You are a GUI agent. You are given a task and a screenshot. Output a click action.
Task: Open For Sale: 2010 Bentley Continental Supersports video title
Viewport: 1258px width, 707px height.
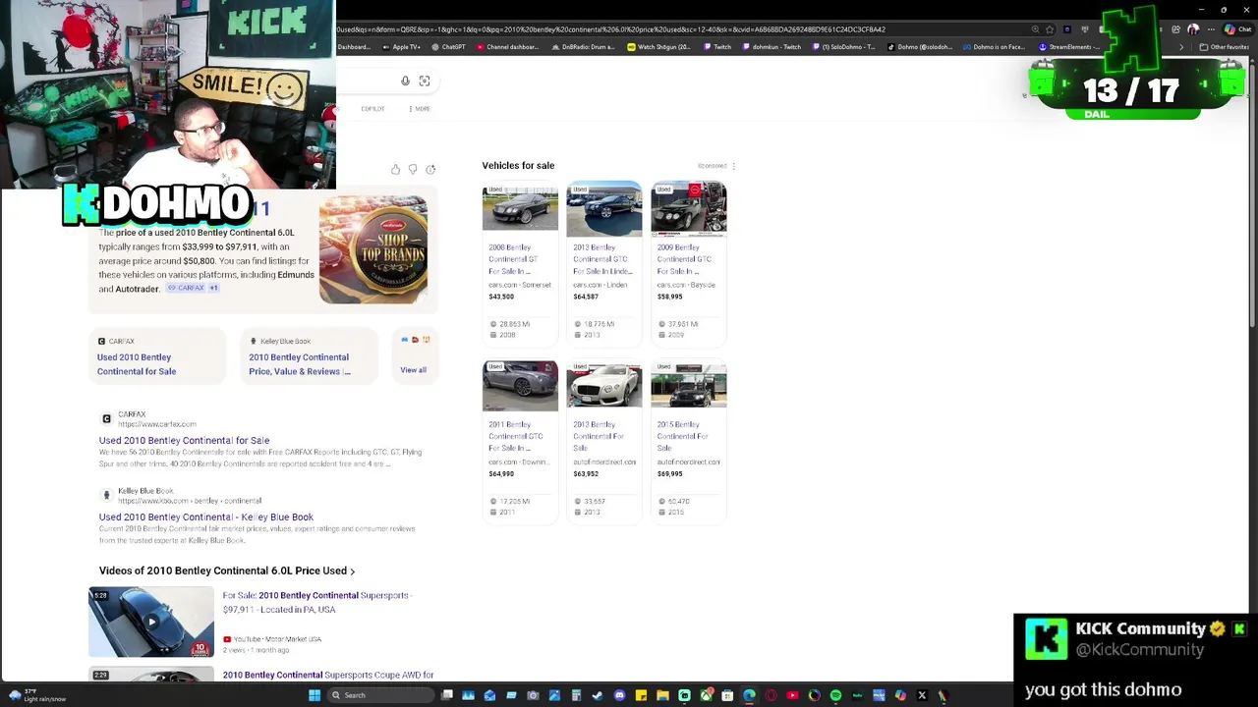click(x=315, y=602)
